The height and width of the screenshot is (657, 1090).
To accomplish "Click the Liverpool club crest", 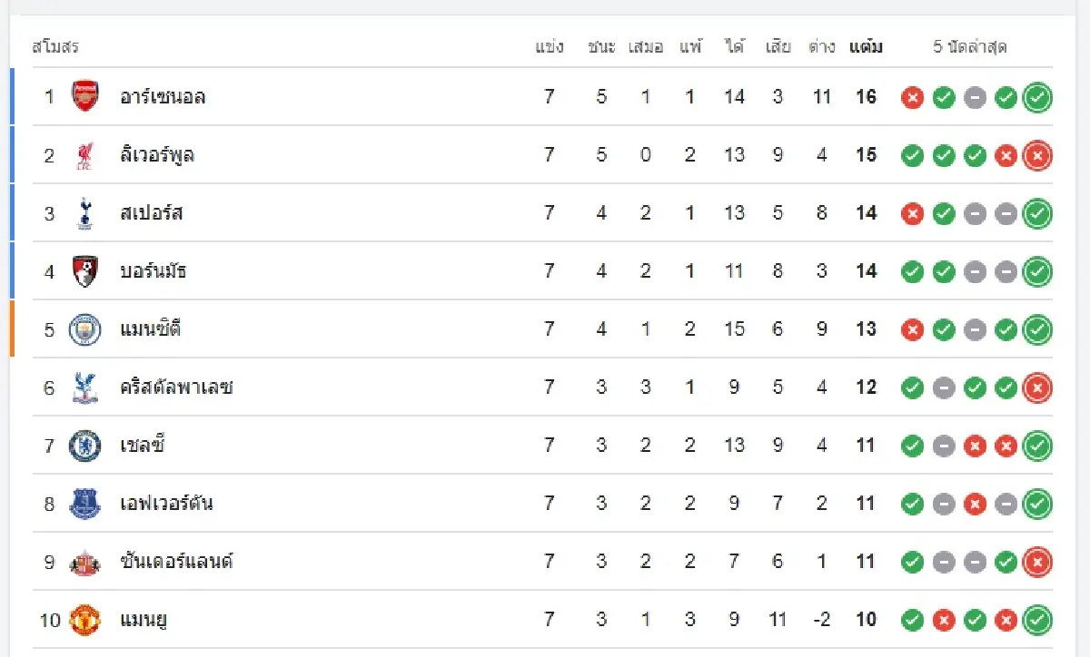I will click(x=85, y=155).
